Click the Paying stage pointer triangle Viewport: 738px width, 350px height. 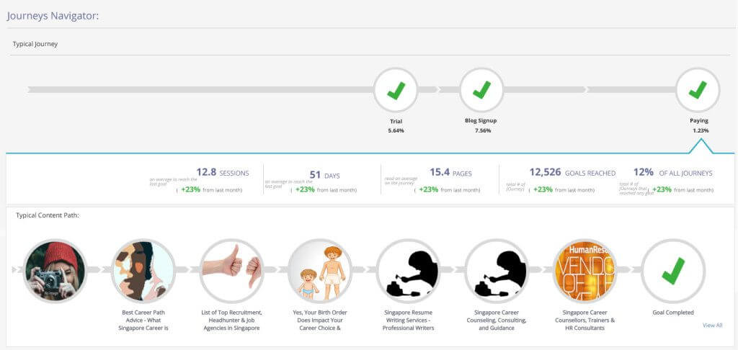tap(701, 146)
